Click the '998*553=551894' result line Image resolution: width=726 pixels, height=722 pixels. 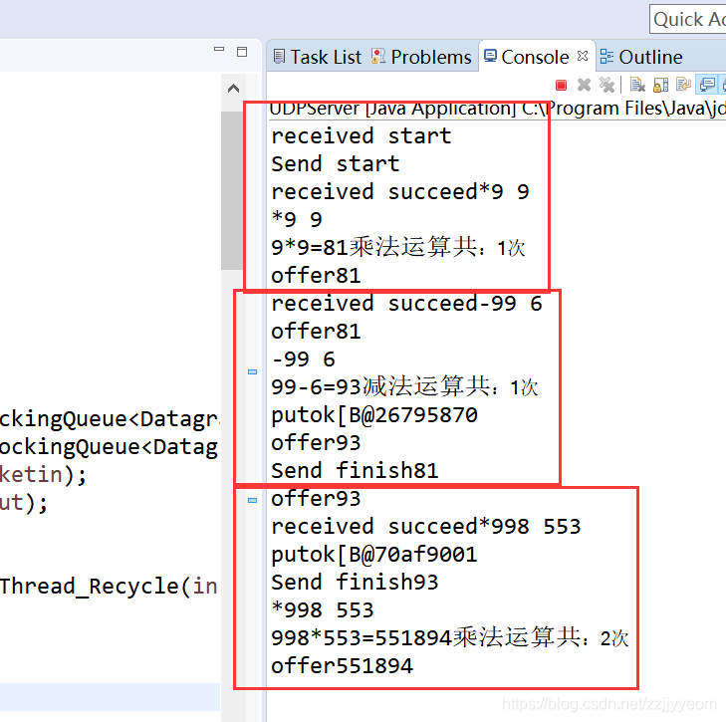pyautogui.click(x=449, y=638)
